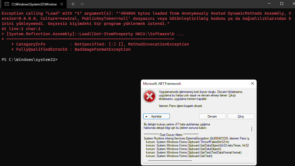This screenshot has height=166, width=295.
Task: Click the Clipboard.GetText() stack trace line
Action: click(179, 156)
